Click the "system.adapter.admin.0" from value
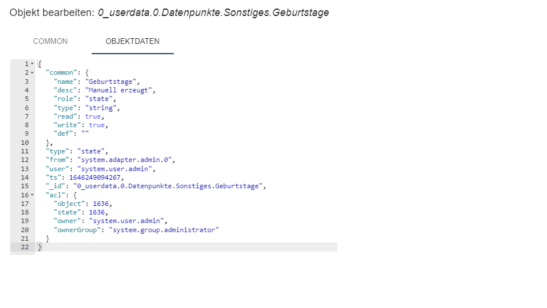Screen dimensions: 547x308 pos(125,160)
